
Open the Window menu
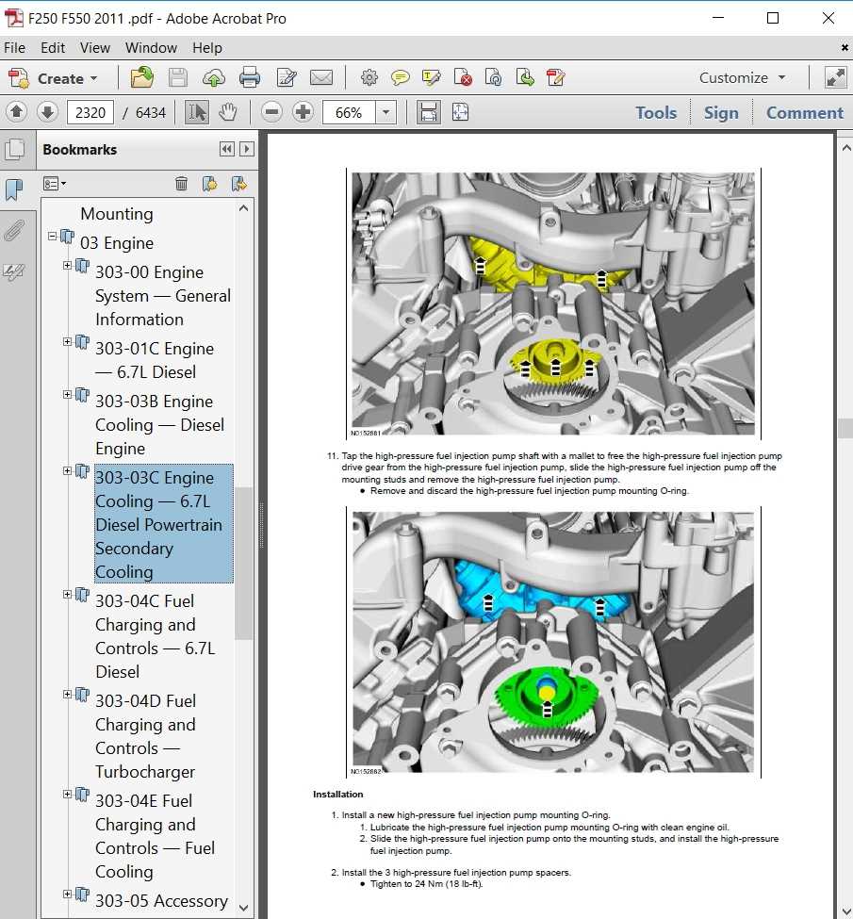(151, 48)
